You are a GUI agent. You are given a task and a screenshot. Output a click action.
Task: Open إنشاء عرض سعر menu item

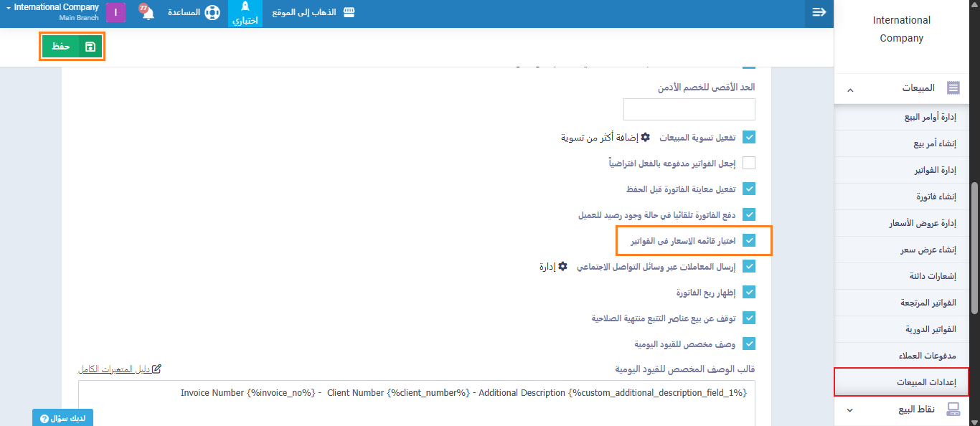[x=902, y=250]
